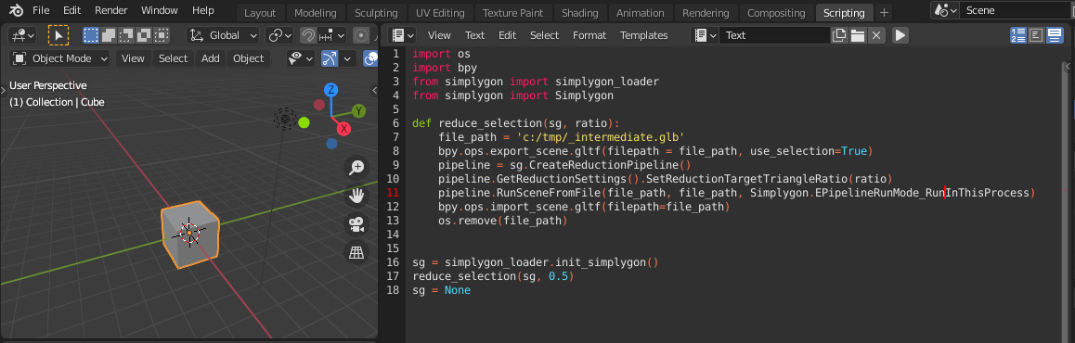
Task: Open the Render menu
Action: [111, 10]
